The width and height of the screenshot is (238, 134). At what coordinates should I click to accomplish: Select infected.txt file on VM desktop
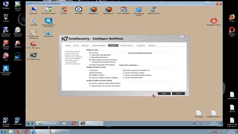(x=199, y=114)
